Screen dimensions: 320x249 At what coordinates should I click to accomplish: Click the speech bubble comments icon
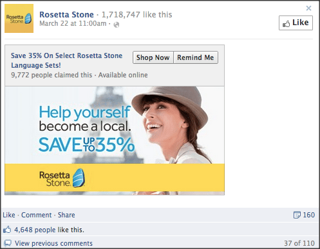(x=8, y=243)
